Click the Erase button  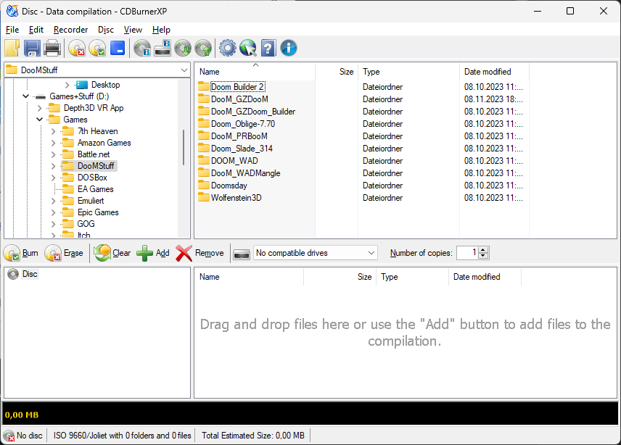tap(64, 253)
